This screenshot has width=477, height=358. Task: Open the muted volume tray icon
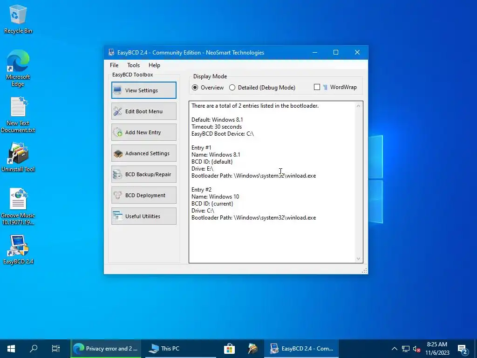(x=417, y=349)
